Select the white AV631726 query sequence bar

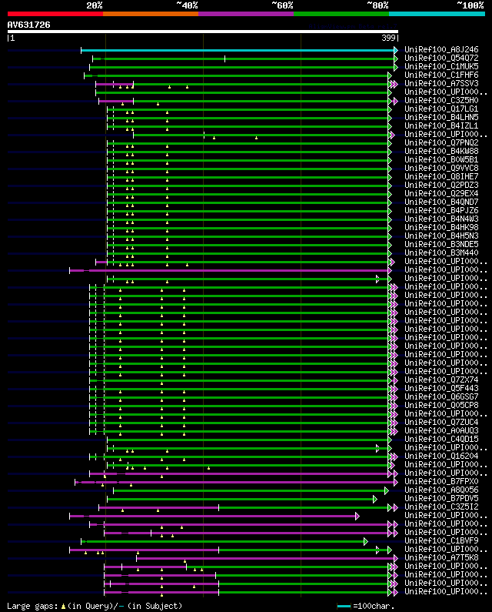(x=203, y=32)
